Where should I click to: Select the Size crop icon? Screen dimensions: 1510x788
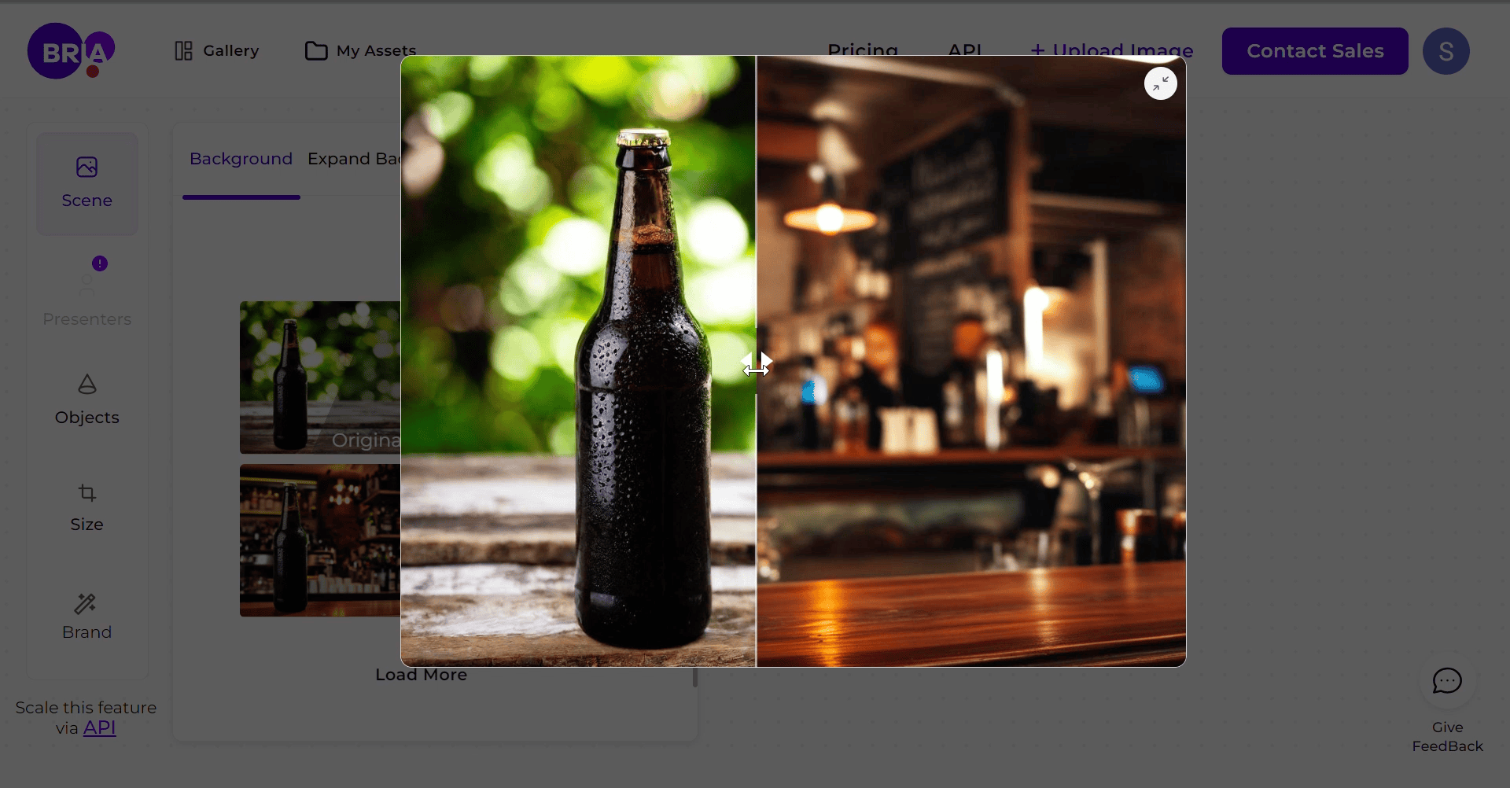point(87,492)
